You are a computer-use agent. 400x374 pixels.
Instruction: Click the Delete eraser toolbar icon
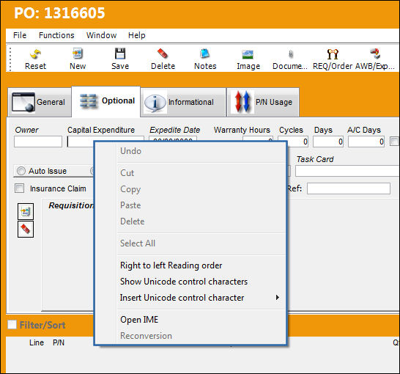coord(163,59)
